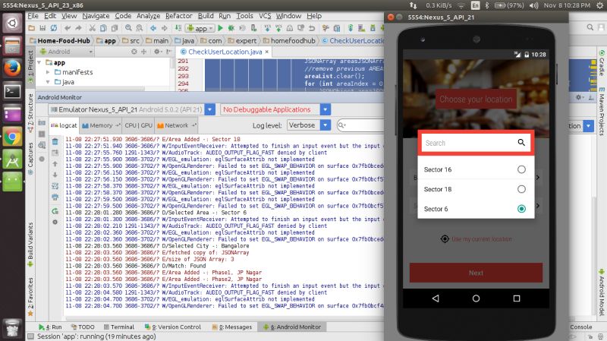The image size is (607, 341).
Task: Select the Sector 18 radio button
Action: click(x=521, y=189)
